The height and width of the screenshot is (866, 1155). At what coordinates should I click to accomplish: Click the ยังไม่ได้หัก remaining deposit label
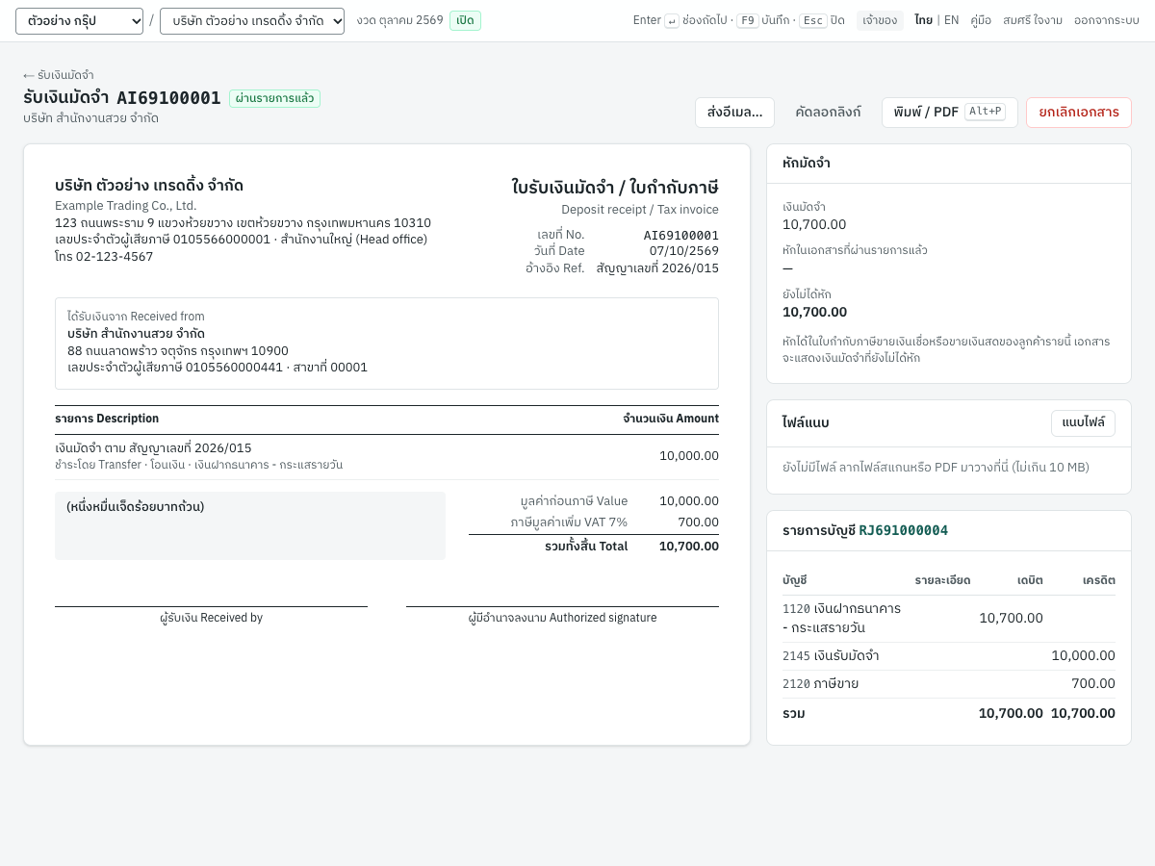[807, 294]
